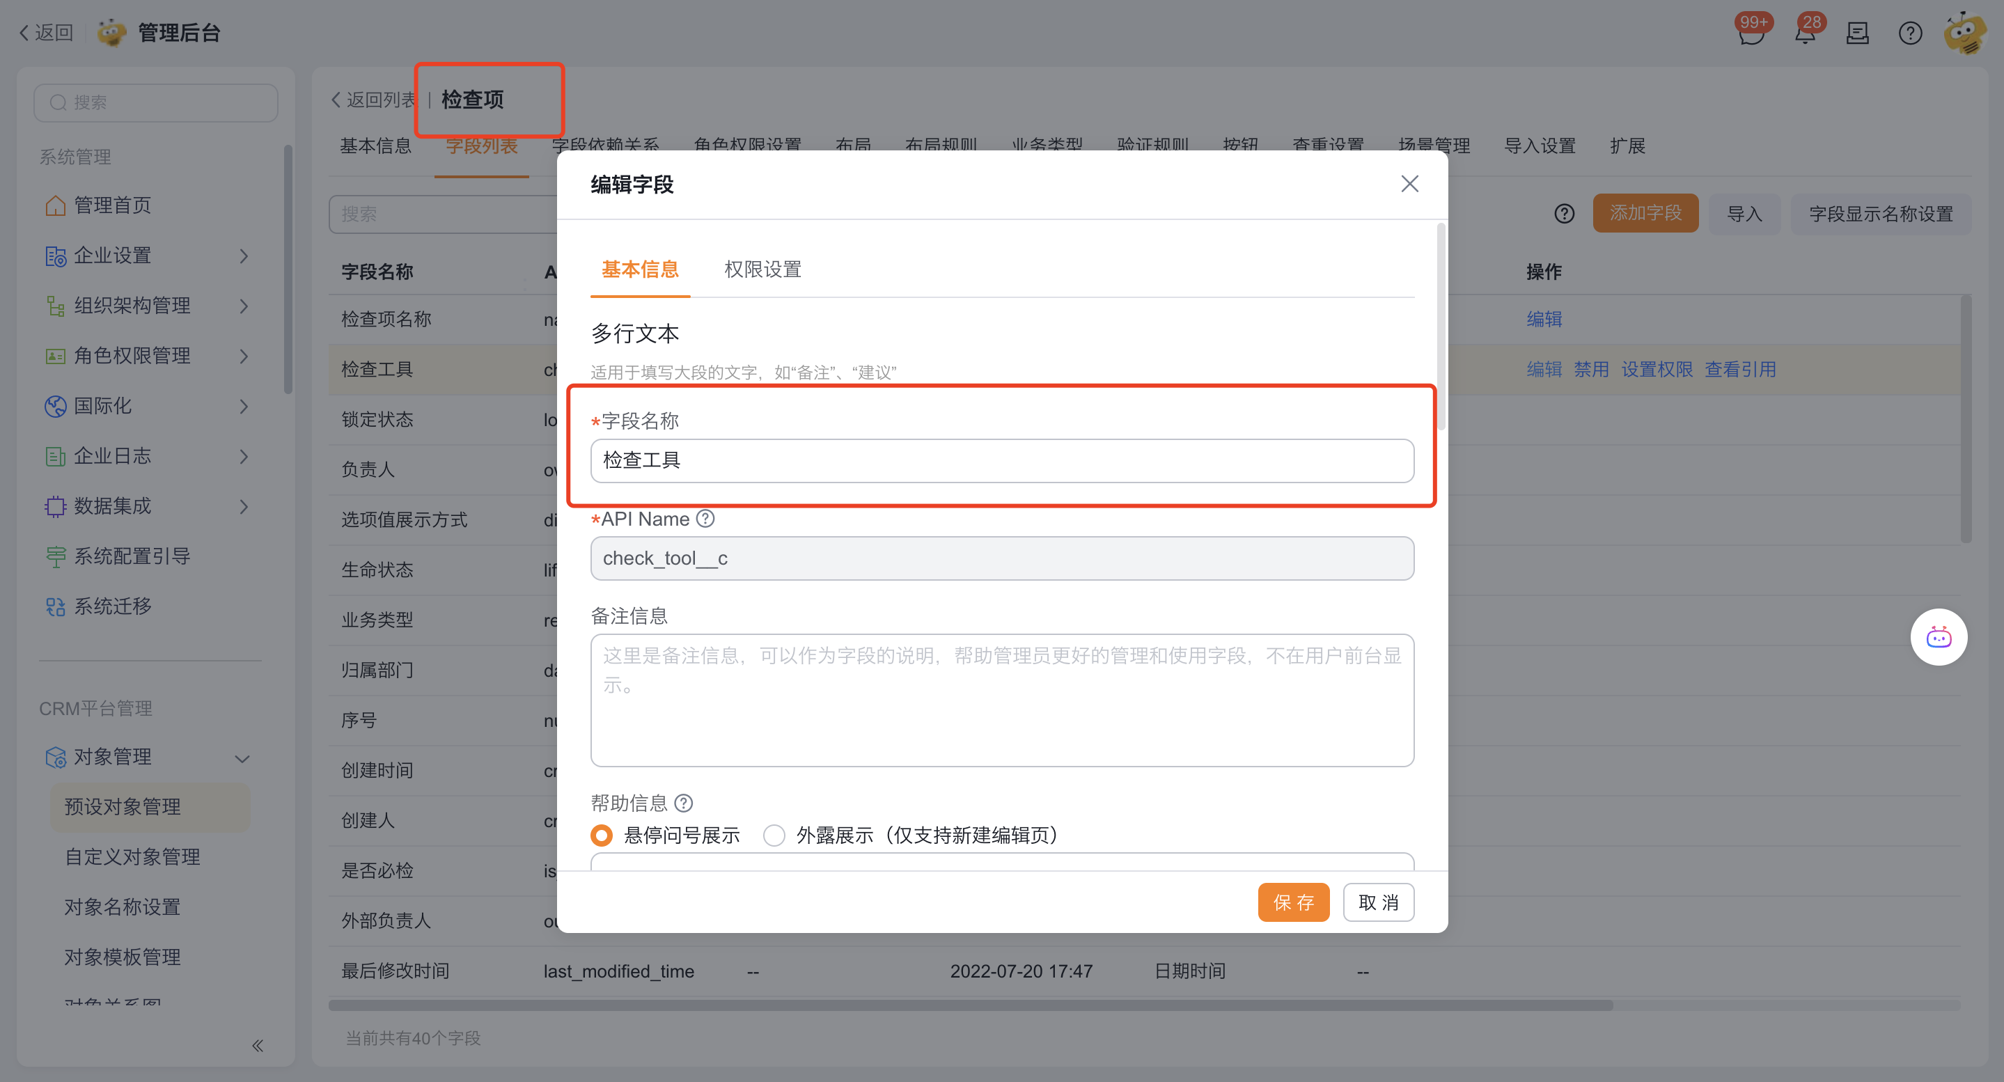Click the notification bell icon
Screen dimensions: 2004x1082
pyautogui.click(x=1804, y=33)
